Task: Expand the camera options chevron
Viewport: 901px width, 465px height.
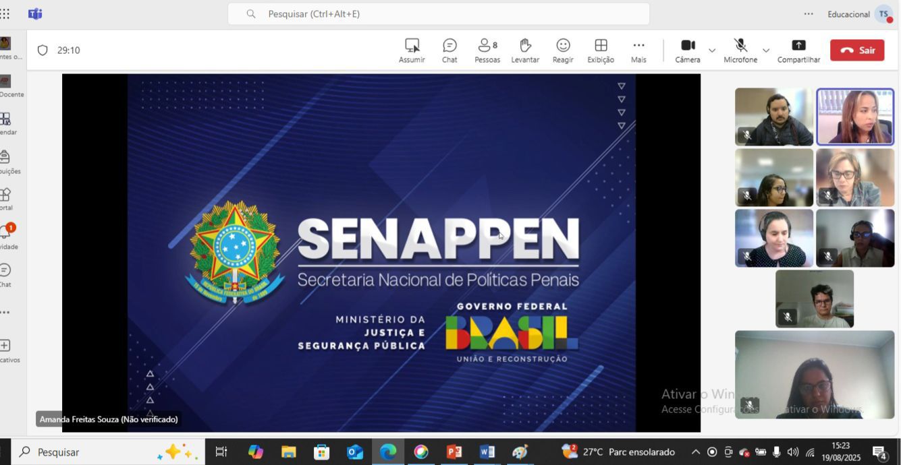Action: 712,50
